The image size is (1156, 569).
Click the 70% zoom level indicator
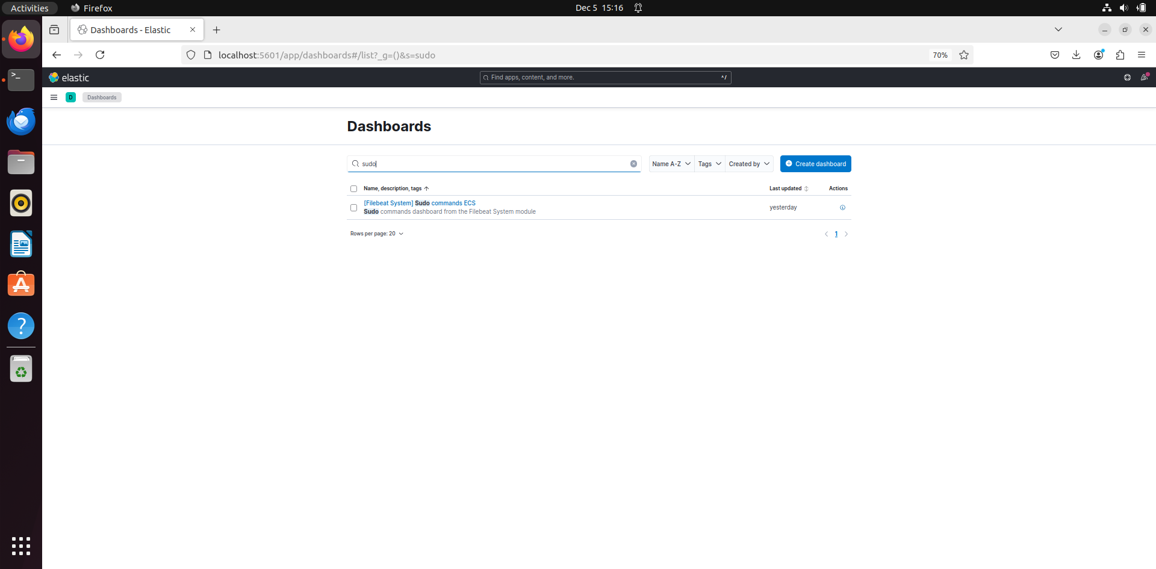(940, 55)
